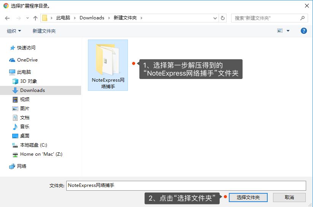Click the 本地磁盘 (C:) drive icon
The width and height of the screenshot is (313, 207).
(15, 145)
